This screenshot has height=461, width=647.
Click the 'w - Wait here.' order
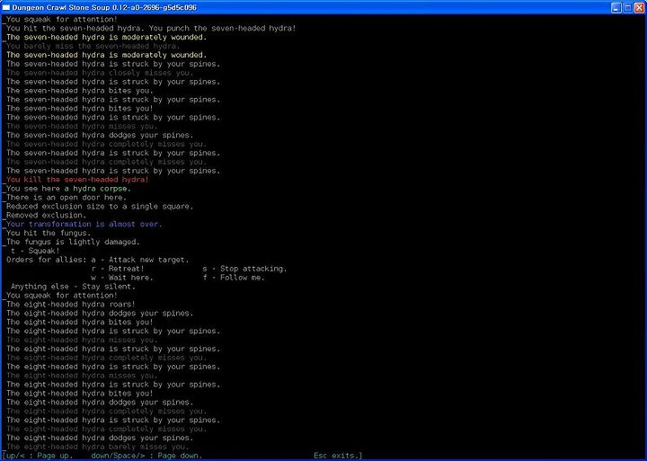click(122, 278)
